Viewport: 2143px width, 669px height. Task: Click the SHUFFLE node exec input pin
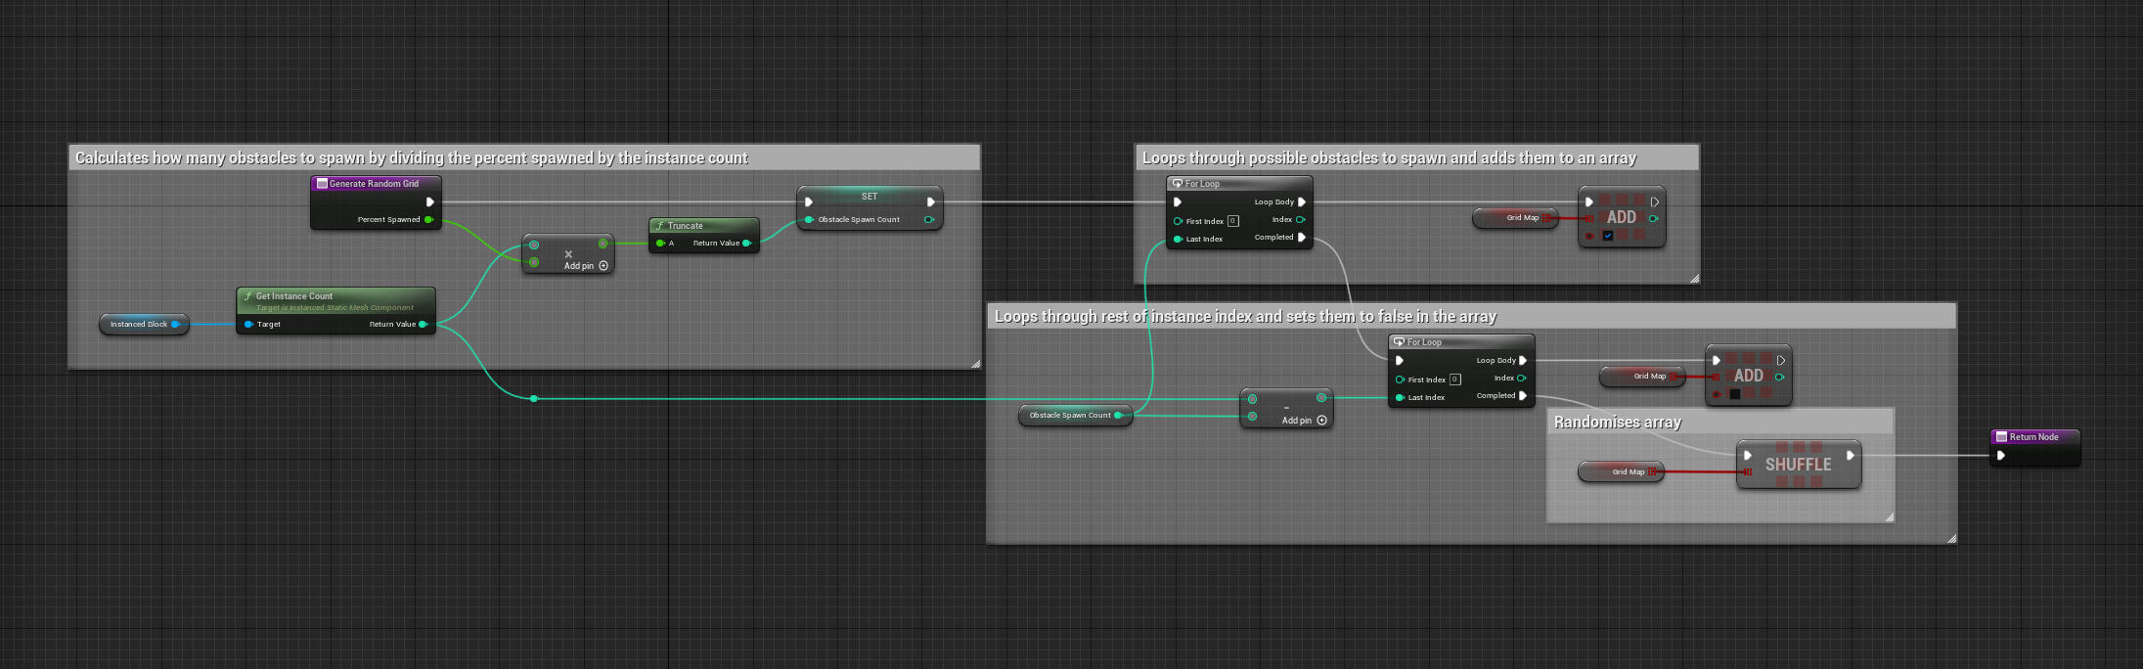[1748, 456]
